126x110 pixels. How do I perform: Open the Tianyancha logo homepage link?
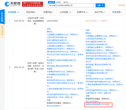click(x=13, y=4)
